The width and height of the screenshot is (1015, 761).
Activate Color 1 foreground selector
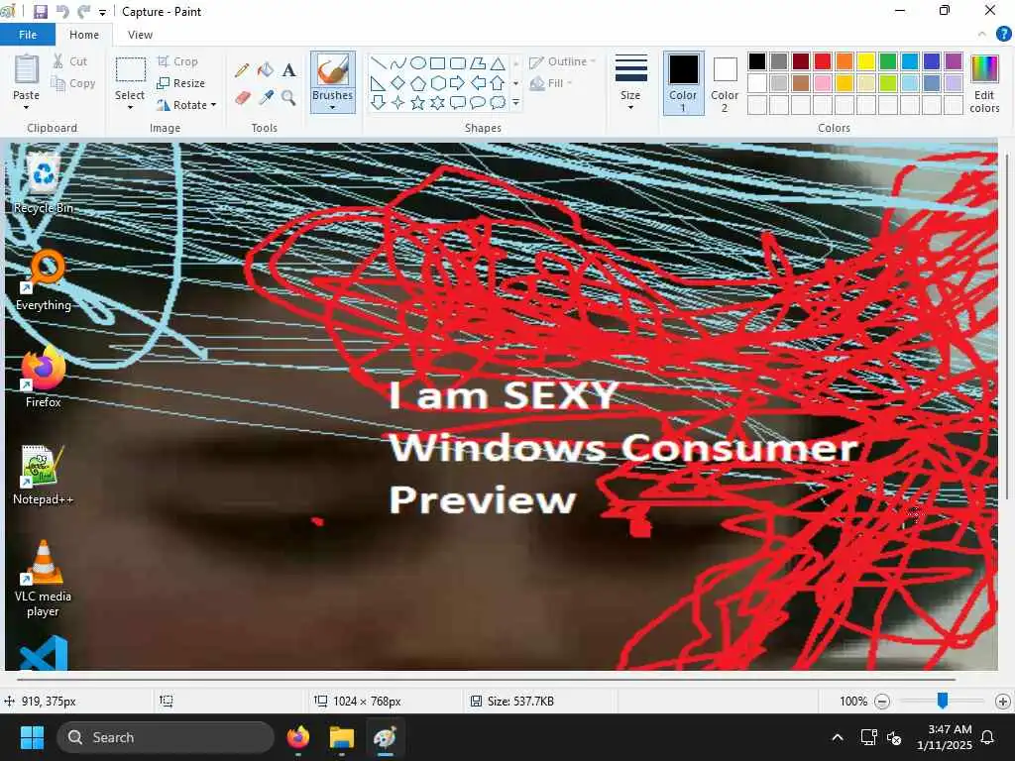click(x=683, y=83)
